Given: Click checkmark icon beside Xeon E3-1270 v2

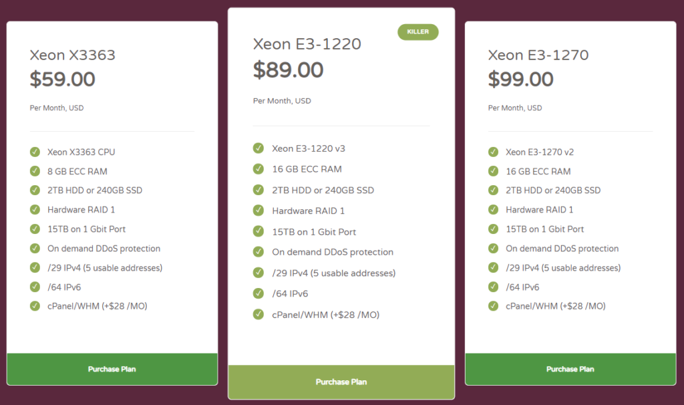Looking at the screenshot, I should click(x=493, y=152).
